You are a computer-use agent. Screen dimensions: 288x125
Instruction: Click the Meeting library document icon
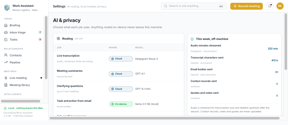6,85
